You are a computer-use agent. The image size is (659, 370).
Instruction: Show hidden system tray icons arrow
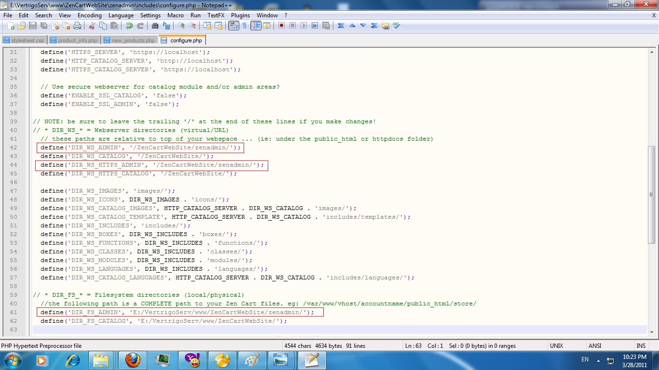point(598,360)
